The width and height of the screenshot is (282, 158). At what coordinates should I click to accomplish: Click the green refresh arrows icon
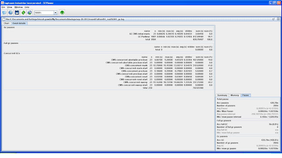pos(23,13)
